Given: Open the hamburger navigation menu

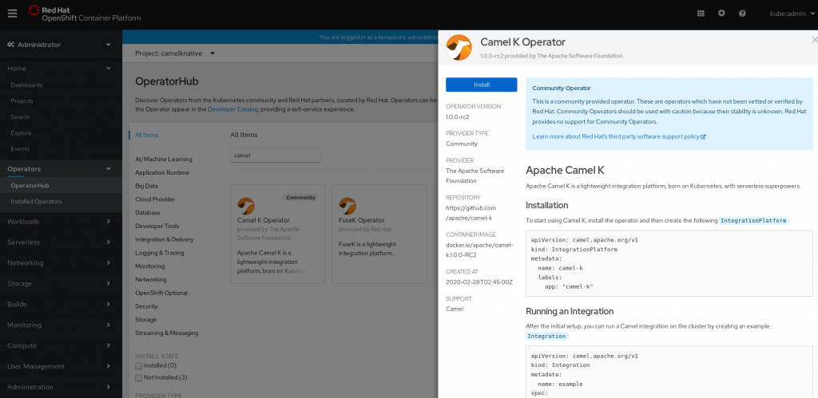Looking at the screenshot, I should [x=12, y=13].
